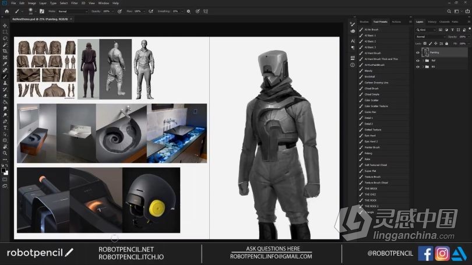
Task: Toggle lock image pixels
Action: point(431,44)
